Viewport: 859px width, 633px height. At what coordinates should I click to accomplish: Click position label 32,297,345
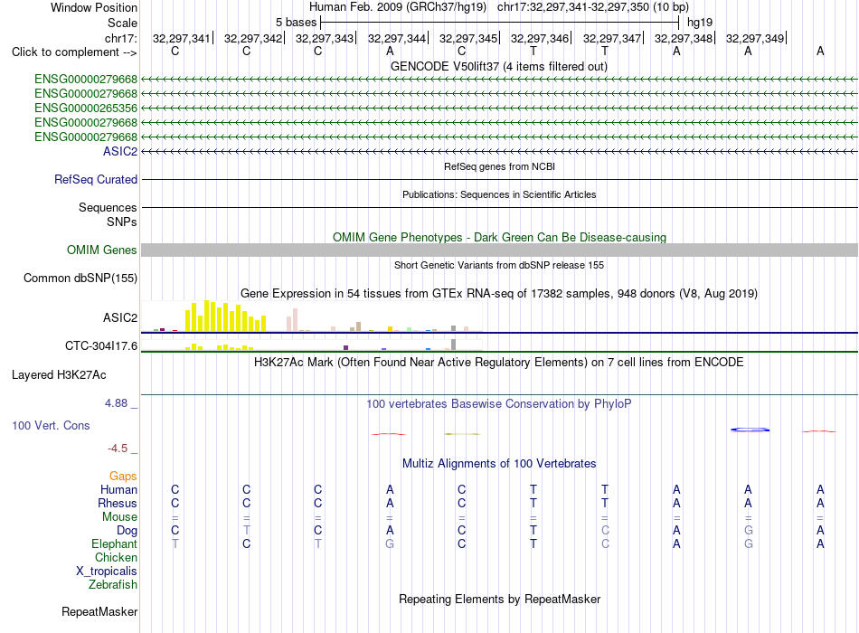(x=467, y=38)
